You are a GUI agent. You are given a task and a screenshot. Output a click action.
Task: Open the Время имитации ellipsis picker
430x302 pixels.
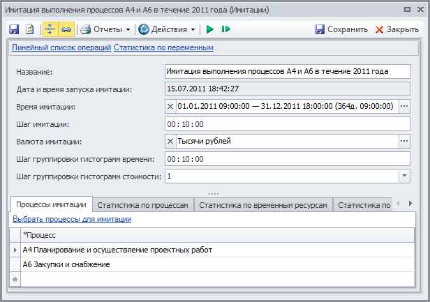[403, 106]
